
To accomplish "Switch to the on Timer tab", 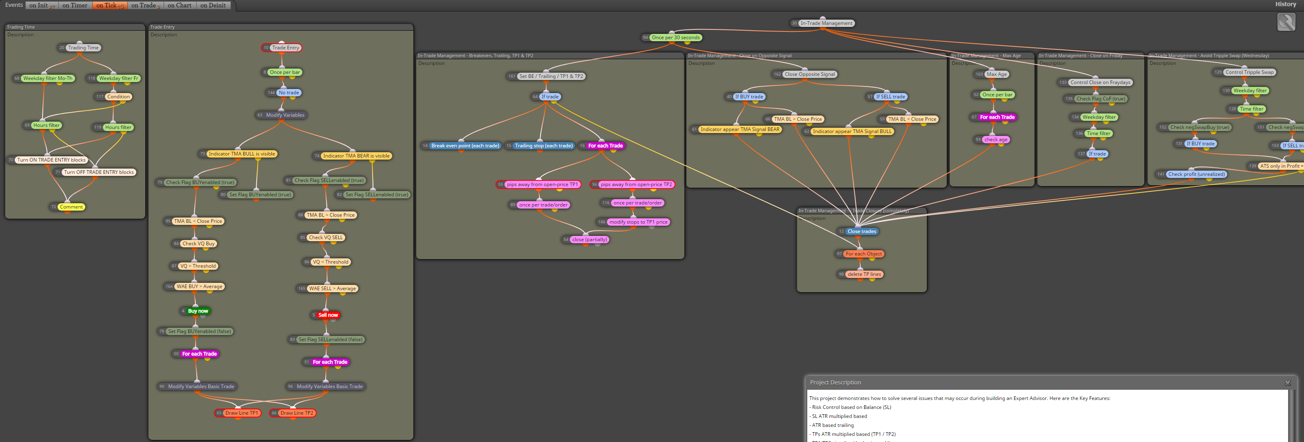I will pyautogui.click(x=75, y=6).
